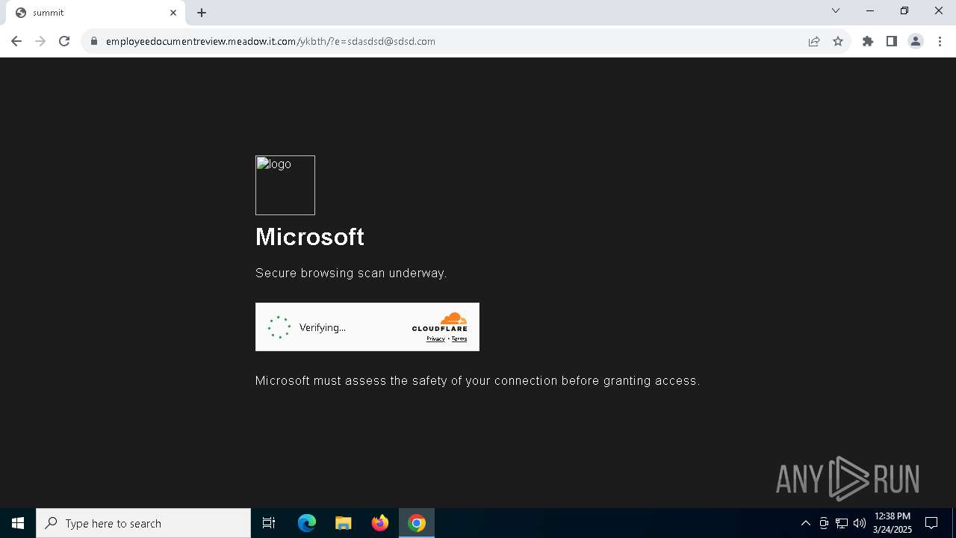View site security lock info

94,41
